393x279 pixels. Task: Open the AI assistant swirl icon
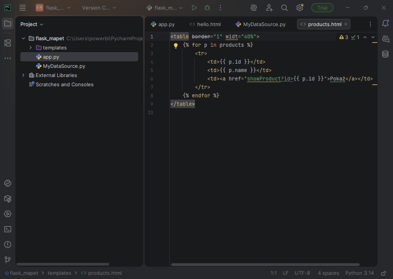point(253,8)
